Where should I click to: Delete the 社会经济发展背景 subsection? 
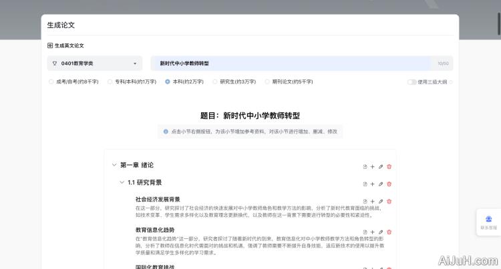389,202
